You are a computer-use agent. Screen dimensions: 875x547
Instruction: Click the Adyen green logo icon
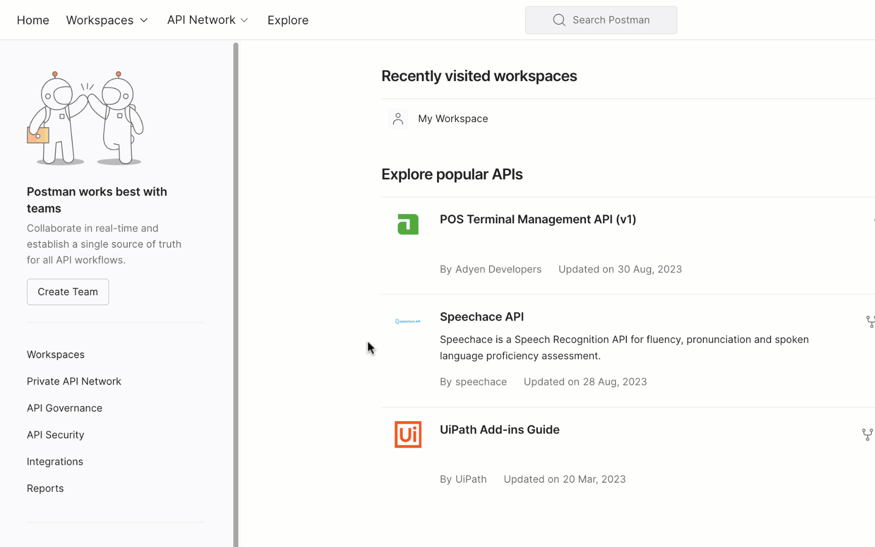(x=408, y=224)
